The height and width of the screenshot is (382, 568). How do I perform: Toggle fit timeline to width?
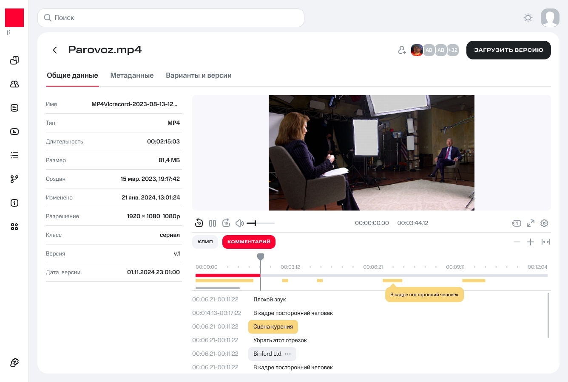[546, 242]
